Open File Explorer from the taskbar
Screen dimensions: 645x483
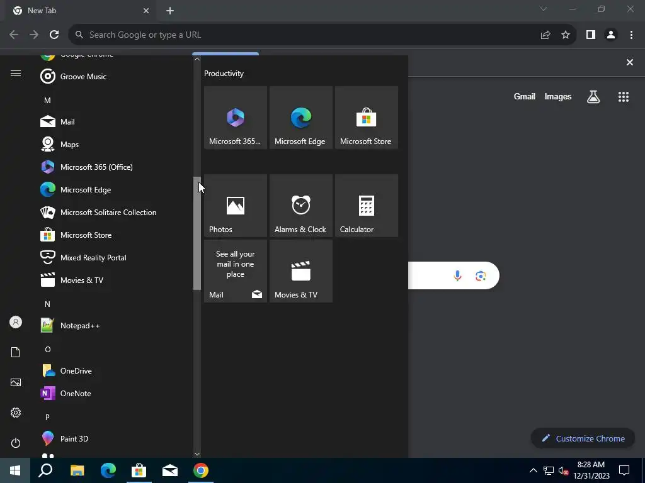[x=77, y=470]
